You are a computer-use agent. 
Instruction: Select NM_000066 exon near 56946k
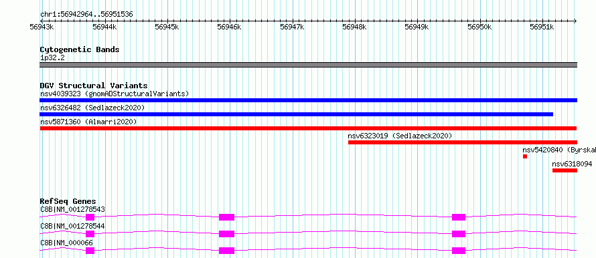(226, 251)
